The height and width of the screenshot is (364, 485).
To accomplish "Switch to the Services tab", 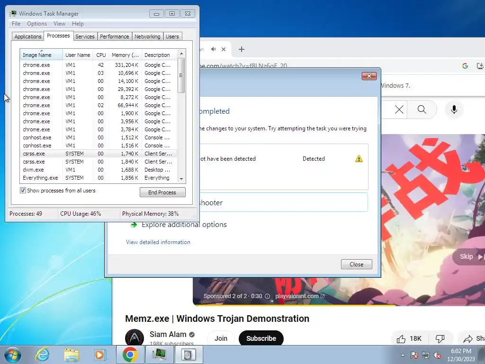I will pyautogui.click(x=85, y=36).
